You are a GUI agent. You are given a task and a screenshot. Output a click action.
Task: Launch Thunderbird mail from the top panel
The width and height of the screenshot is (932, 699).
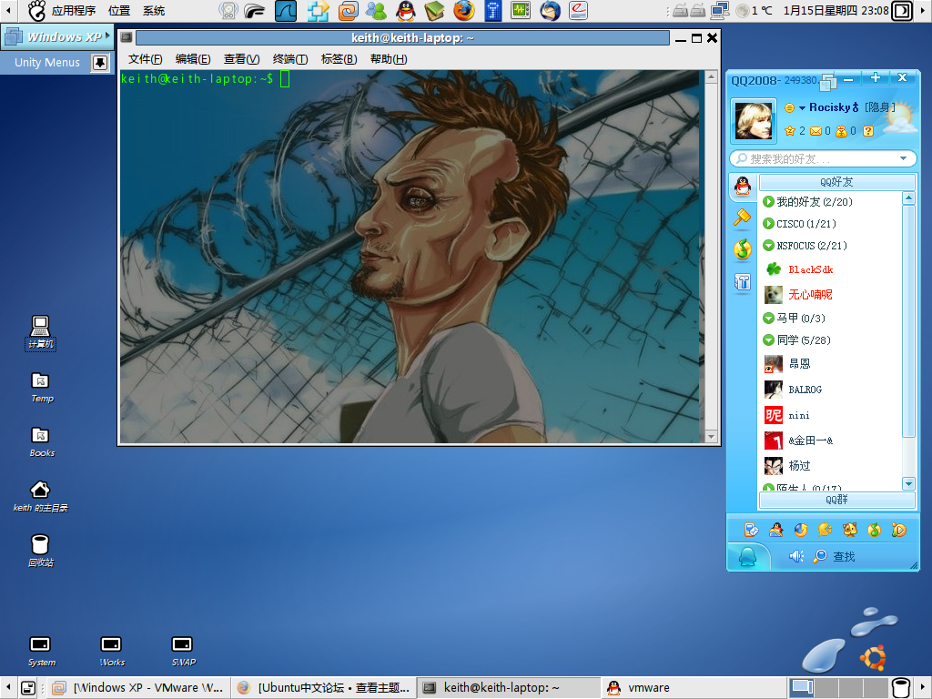click(x=550, y=11)
